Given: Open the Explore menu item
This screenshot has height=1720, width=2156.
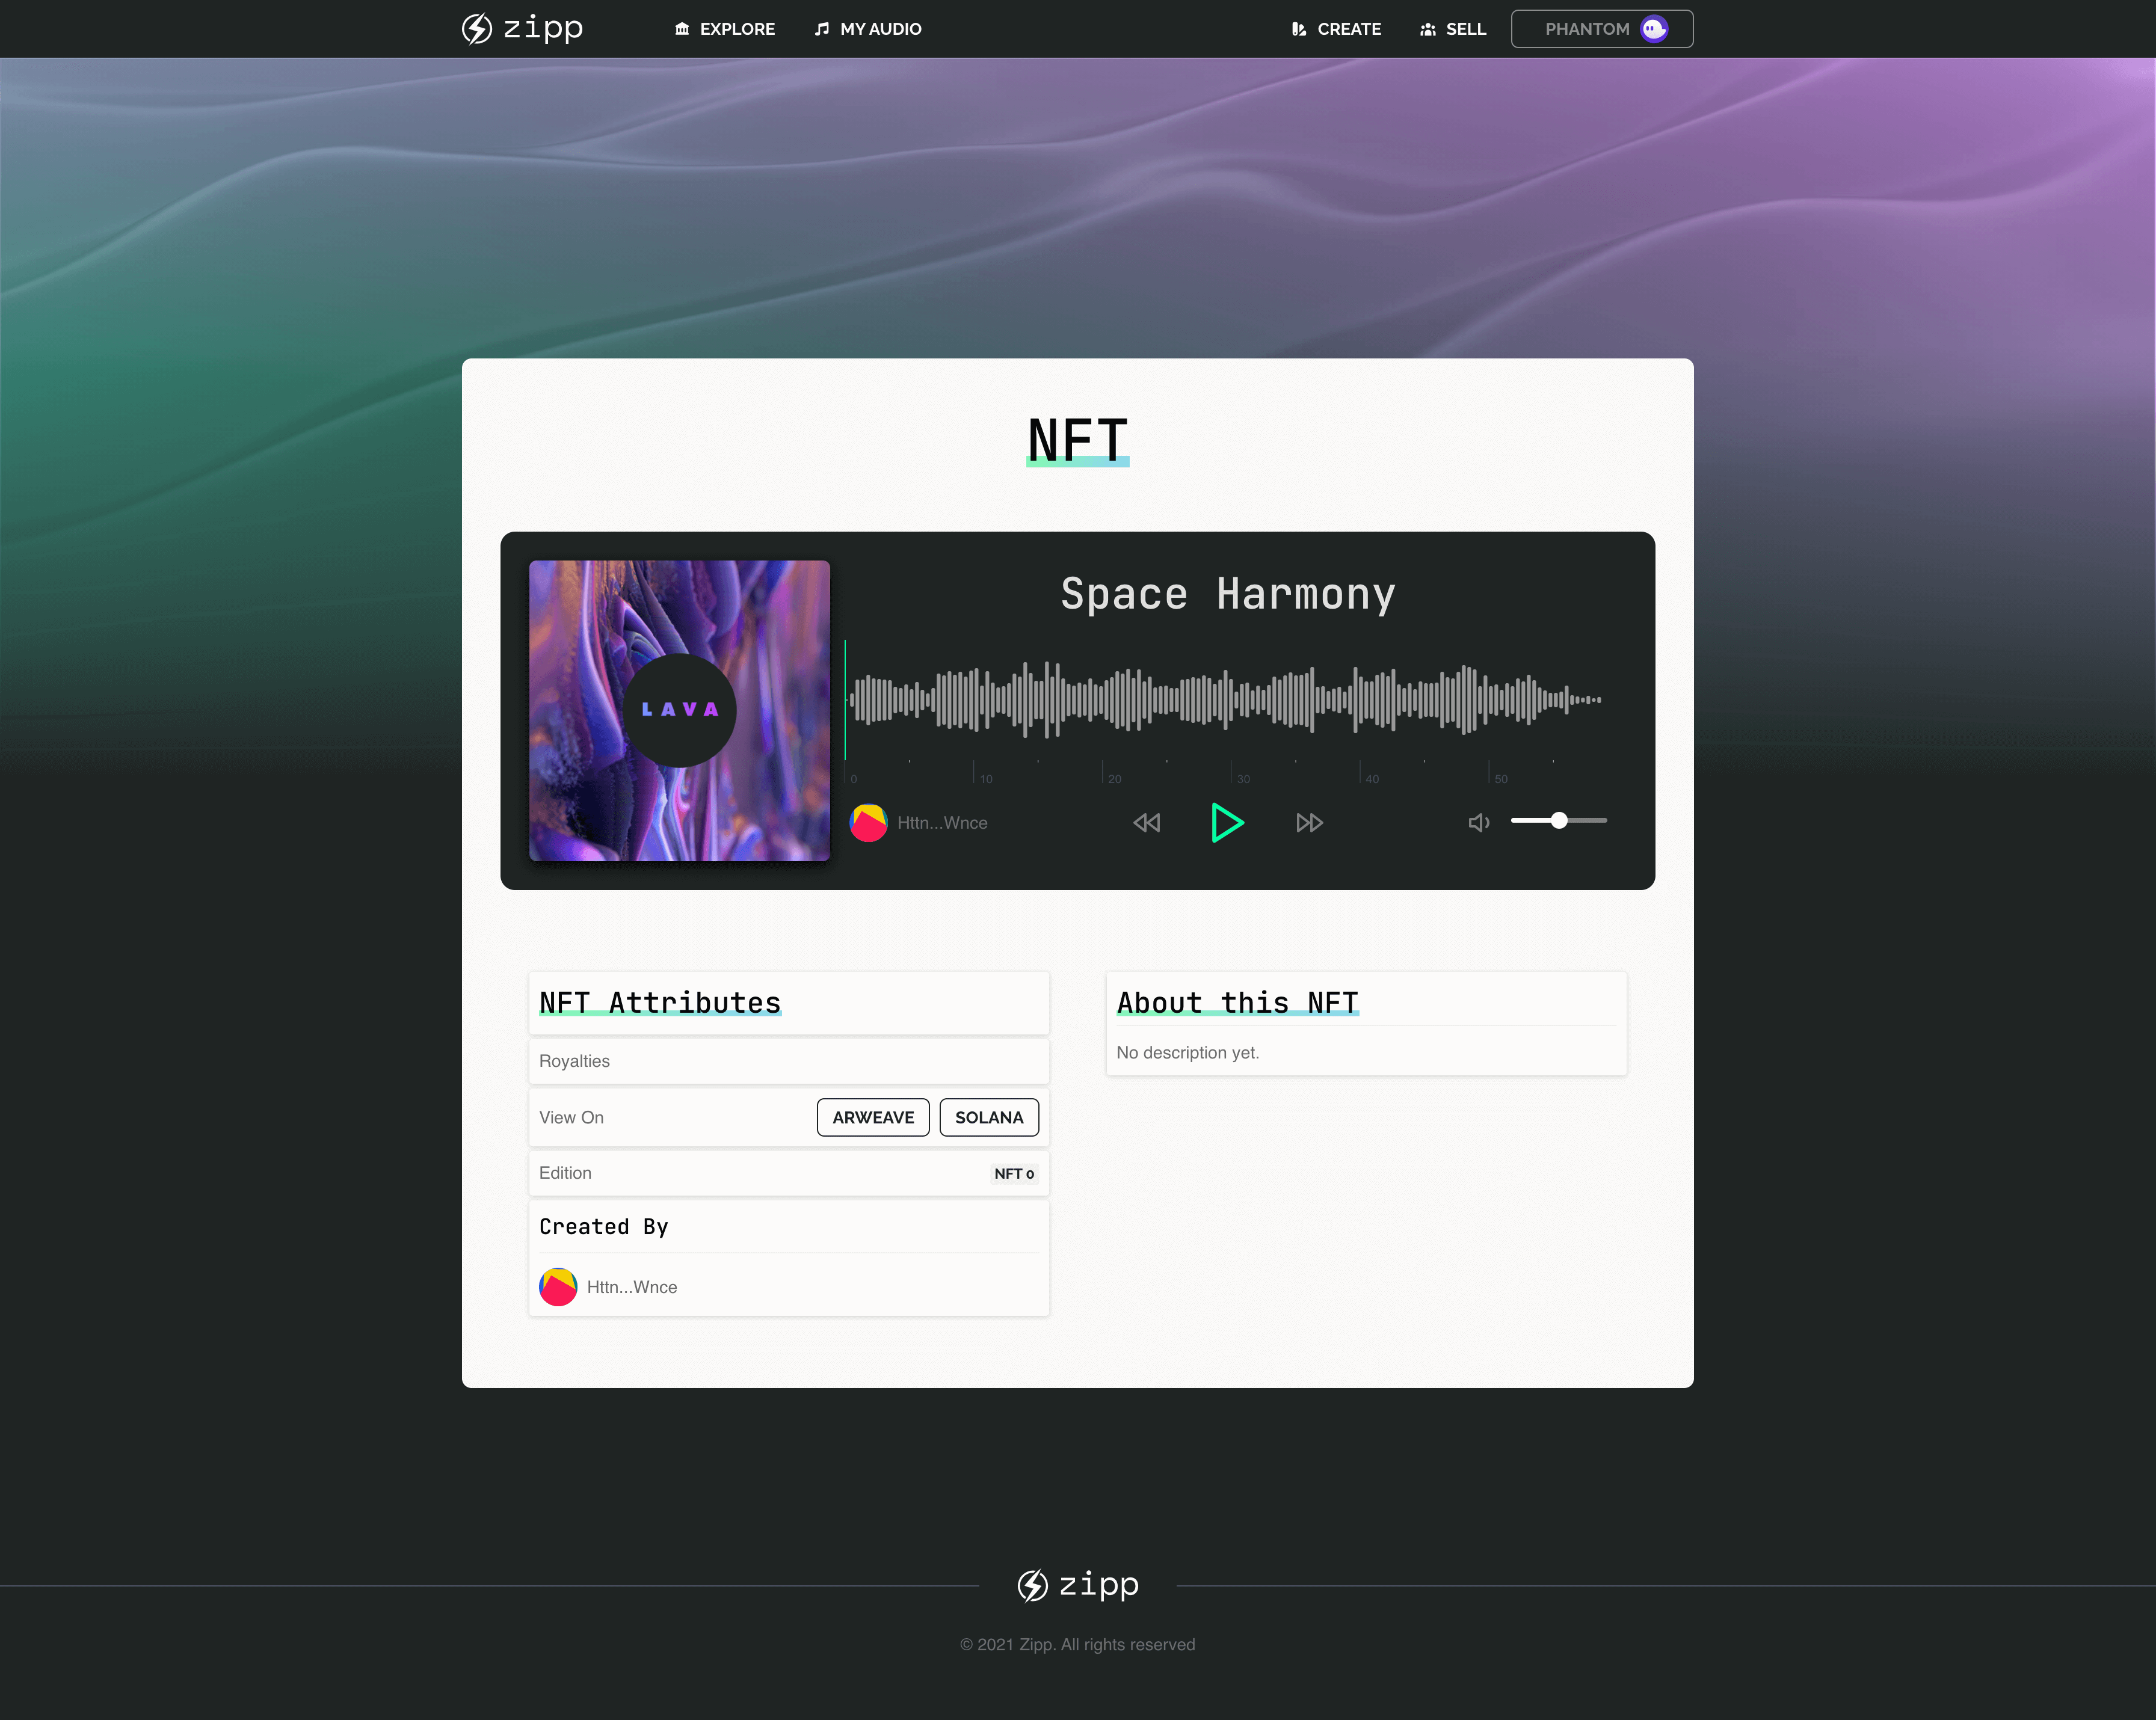Looking at the screenshot, I should point(725,29).
